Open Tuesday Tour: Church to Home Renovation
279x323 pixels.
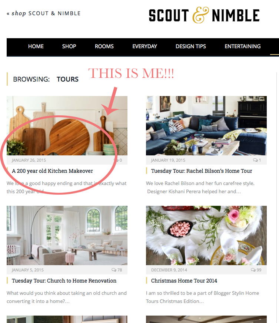pyautogui.click(x=64, y=281)
